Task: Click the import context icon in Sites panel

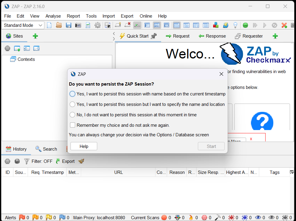Action: [27, 49]
